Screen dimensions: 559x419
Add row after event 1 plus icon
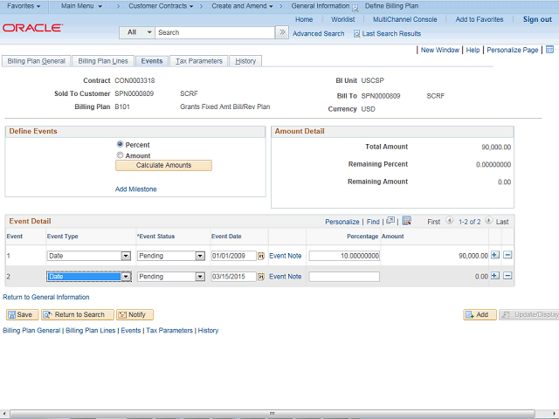(x=495, y=255)
